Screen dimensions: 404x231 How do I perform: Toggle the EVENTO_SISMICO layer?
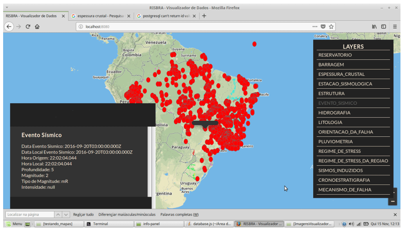337,103
